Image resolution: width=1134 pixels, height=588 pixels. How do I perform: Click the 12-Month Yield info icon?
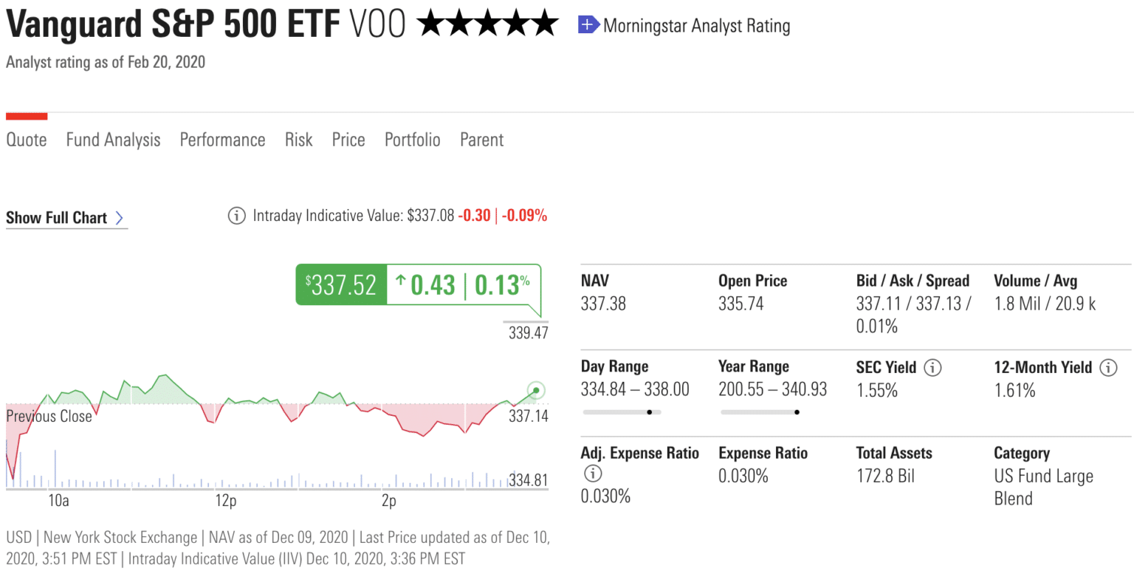point(1109,367)
